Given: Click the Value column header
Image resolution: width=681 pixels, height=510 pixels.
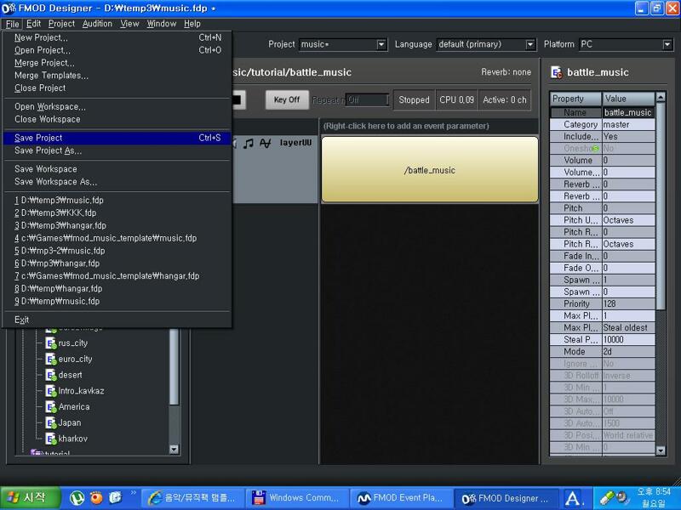Looking at the screenshot, I should [x=628, y=99].
